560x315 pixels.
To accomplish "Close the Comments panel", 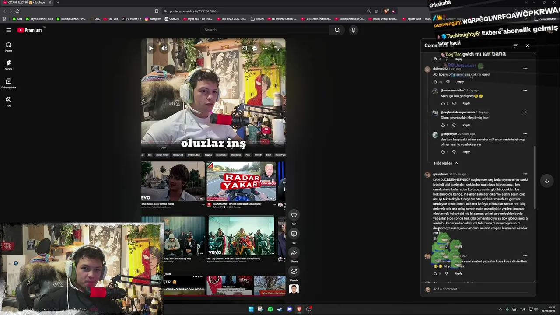I will pos(527,45).
